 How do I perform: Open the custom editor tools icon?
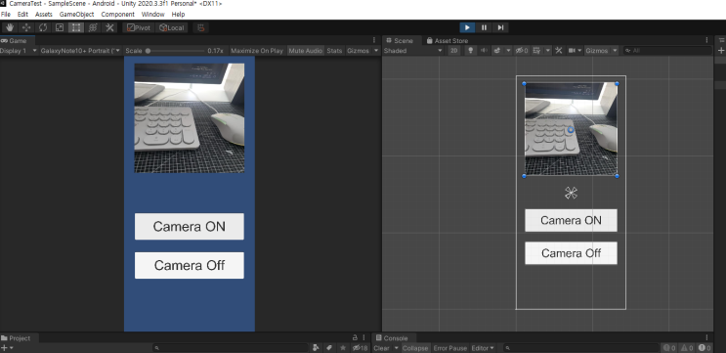pos(109,27)
